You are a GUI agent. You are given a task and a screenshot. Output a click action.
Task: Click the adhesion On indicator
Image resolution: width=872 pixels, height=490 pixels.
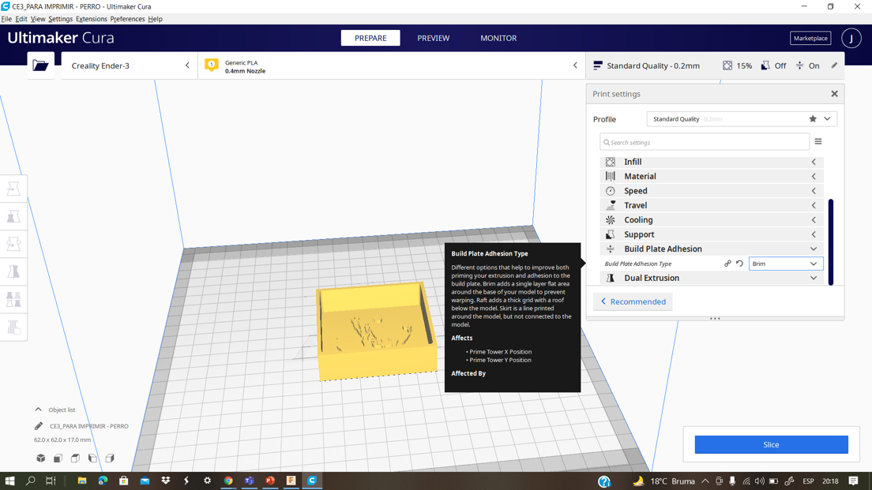coord(807,65)
